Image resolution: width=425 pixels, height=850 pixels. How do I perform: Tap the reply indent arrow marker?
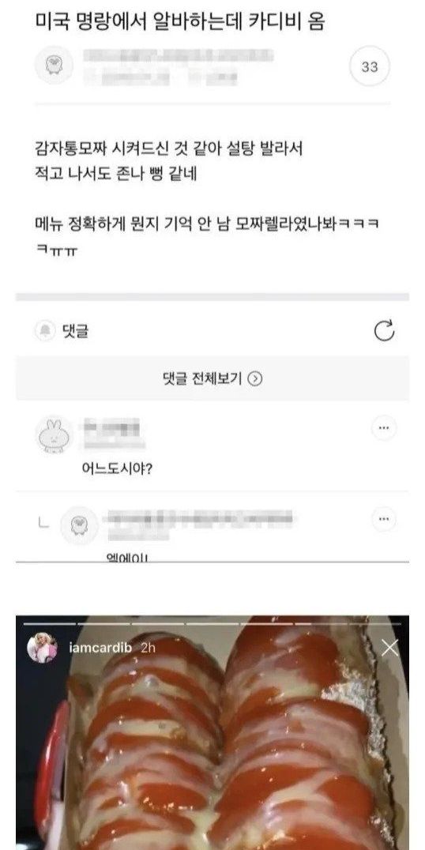point(44,525)
